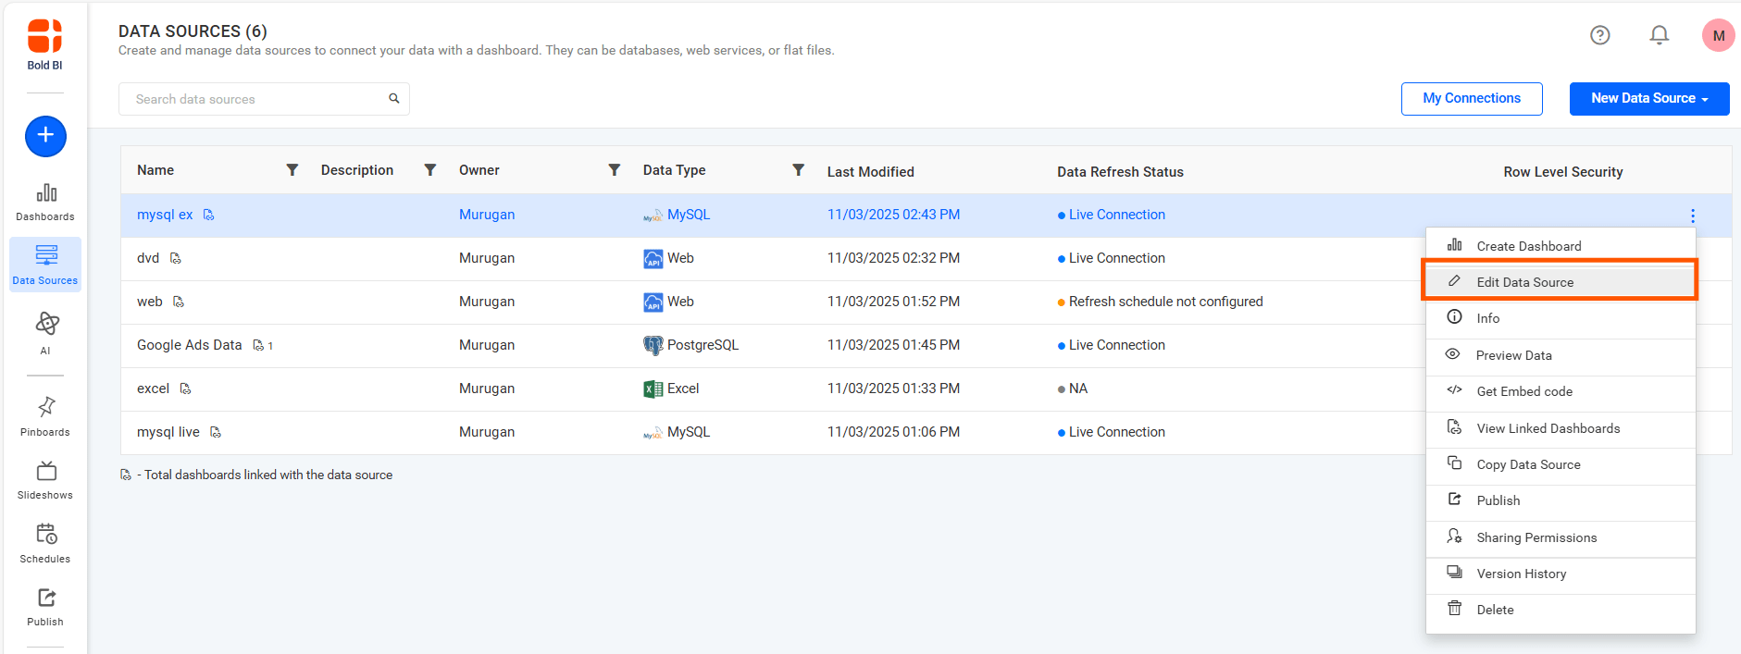Image resolution: width=1741 pixels, height=654 pixels.
Task: Select Create Dashboard from context menu
Action: (x=1561, y=246)
